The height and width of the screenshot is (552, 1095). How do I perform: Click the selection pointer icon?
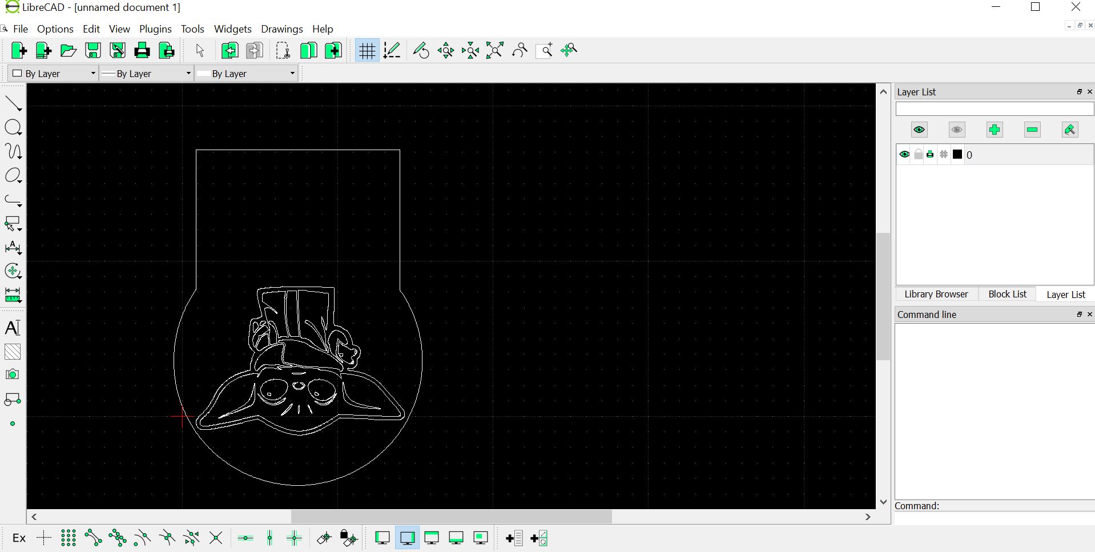(200, 50)
